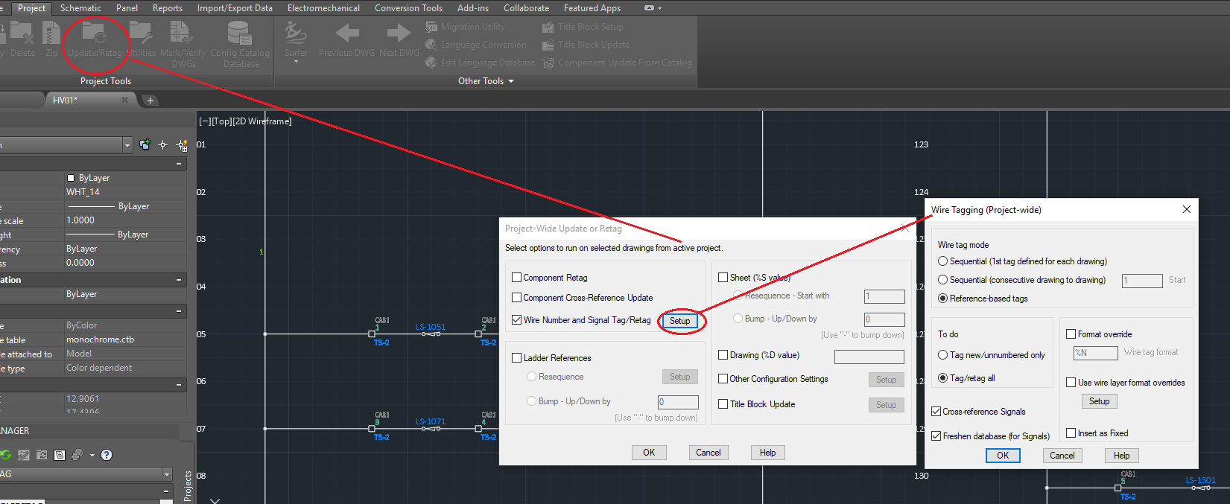This screenshot has height=504, width=1230.
Task: Uncheck Cross-reference Signals
Action: pos(936,412)
